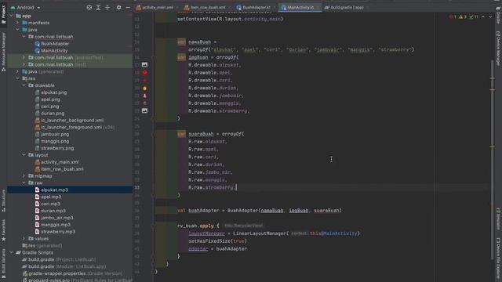Viewport: 502px width, 282px height.
Task: Open the Gradle tool window
Action: point(499,16)
